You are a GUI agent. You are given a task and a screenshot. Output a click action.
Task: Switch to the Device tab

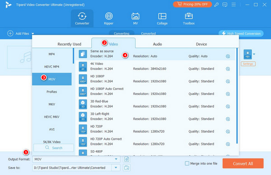pyautogui.click(x=201, y=44)
